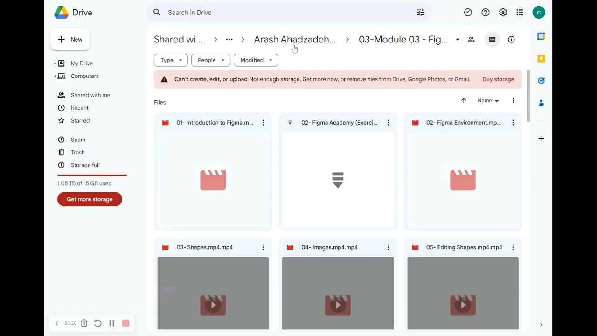
Task: Click the Google Drive logo
Action: (61, 13)
